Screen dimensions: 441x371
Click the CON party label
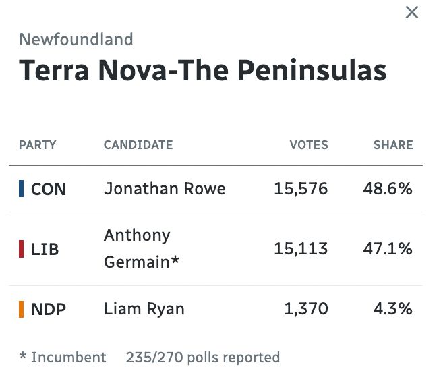49,189
